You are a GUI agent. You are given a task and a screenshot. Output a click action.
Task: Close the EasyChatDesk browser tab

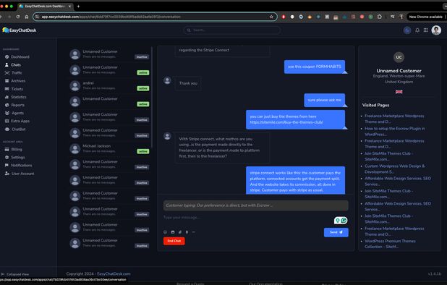point(69,6)
